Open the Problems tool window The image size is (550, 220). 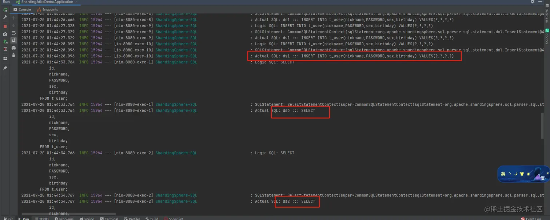click(64, 218)
